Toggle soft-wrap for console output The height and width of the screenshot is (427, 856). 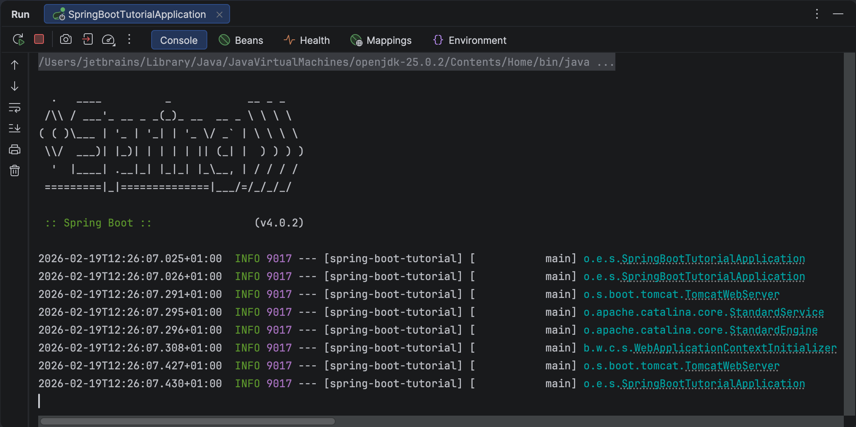[15, 108]
